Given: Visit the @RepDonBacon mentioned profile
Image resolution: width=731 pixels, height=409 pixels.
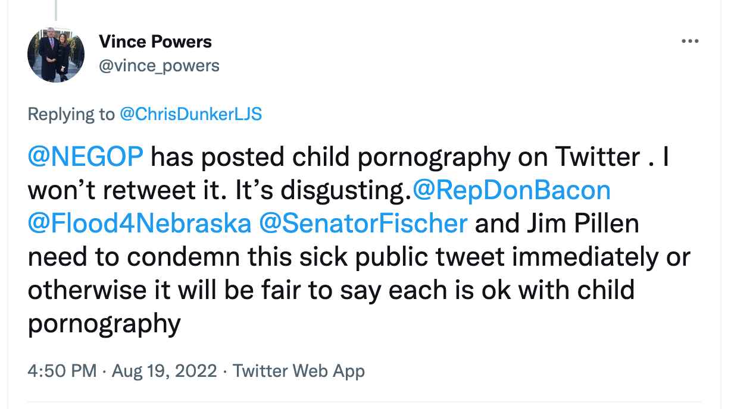Looking at the screenshot, I should pyautogui.click(x=511, y=190).
